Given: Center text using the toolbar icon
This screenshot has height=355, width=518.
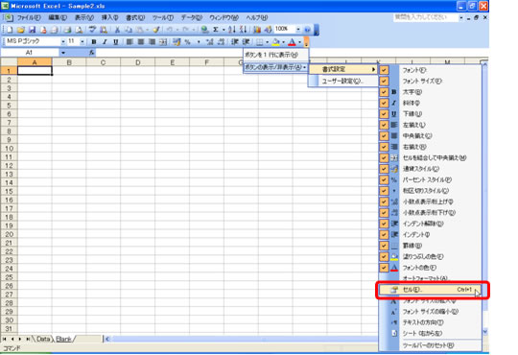Looking at the screenshot, I should (x=141, y=42).
